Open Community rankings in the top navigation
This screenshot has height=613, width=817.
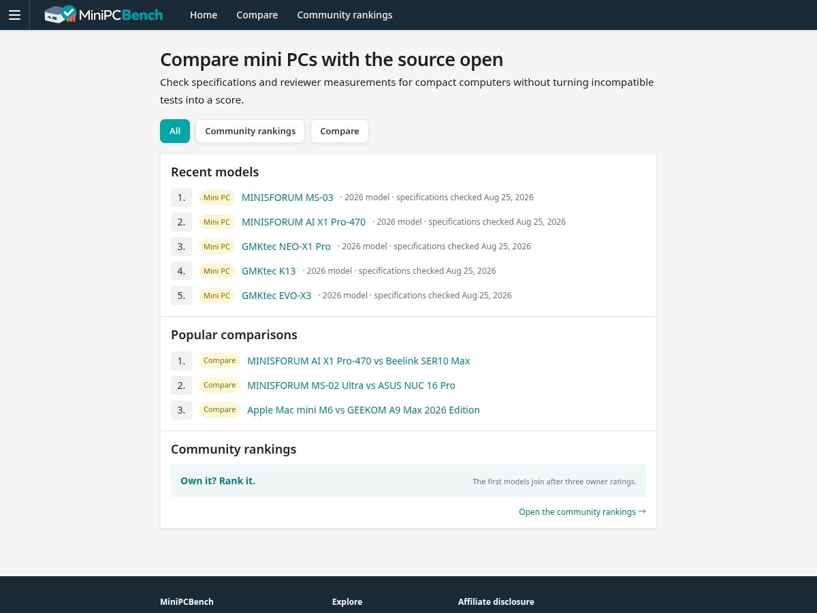(345, 15)
